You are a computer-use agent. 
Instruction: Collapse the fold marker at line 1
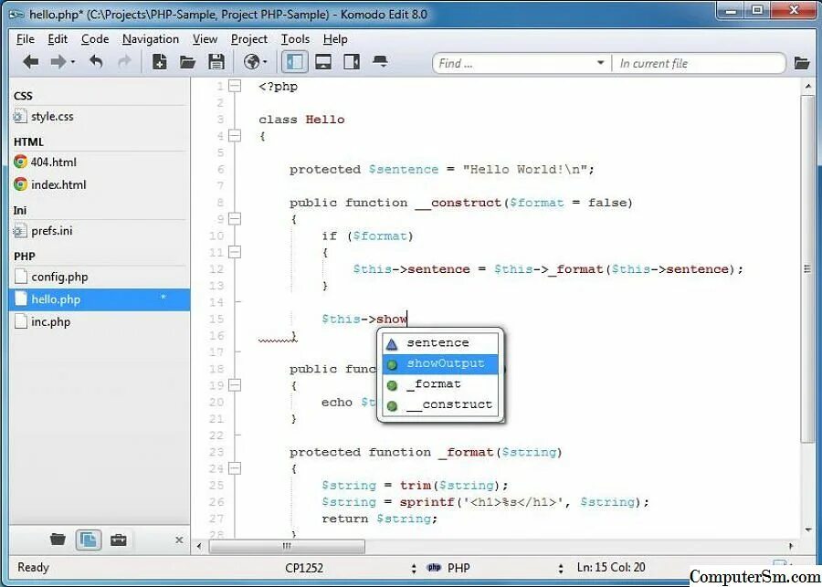click(x=235, y=86)
